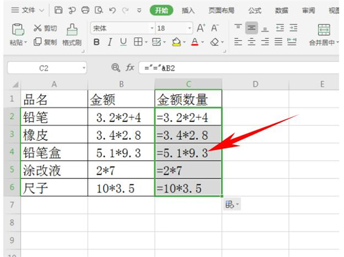The image size is (344, 257).
Task: Click the paste options icon below the table
Action: 230,204
